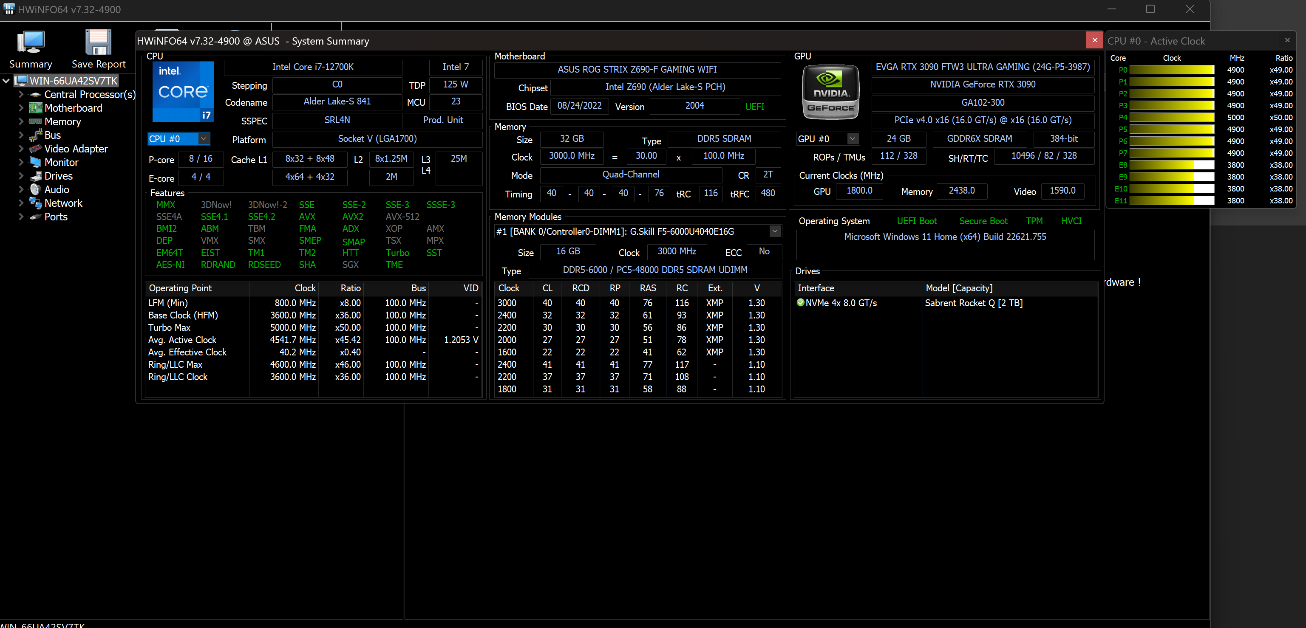Image resolution: width=1306 pixels, height=628 pixels.
Task: Click the Save Report floppy icon
Action: [98, 42]
